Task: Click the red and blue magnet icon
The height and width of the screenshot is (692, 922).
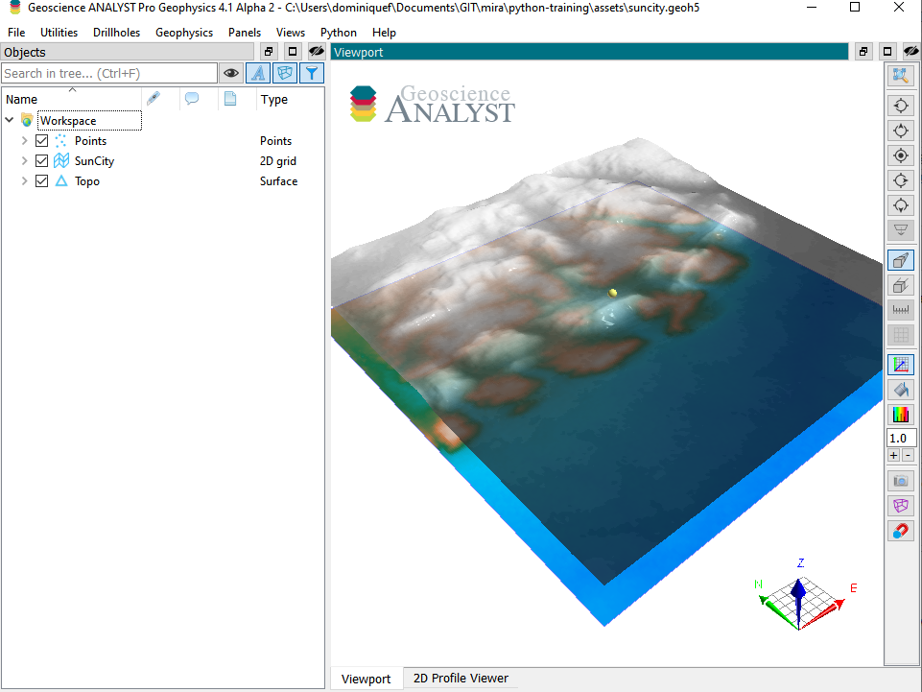Action: (900, 531)
